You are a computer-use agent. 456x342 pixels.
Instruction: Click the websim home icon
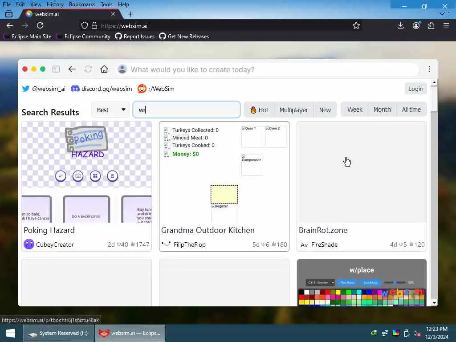tap(104, 69)
